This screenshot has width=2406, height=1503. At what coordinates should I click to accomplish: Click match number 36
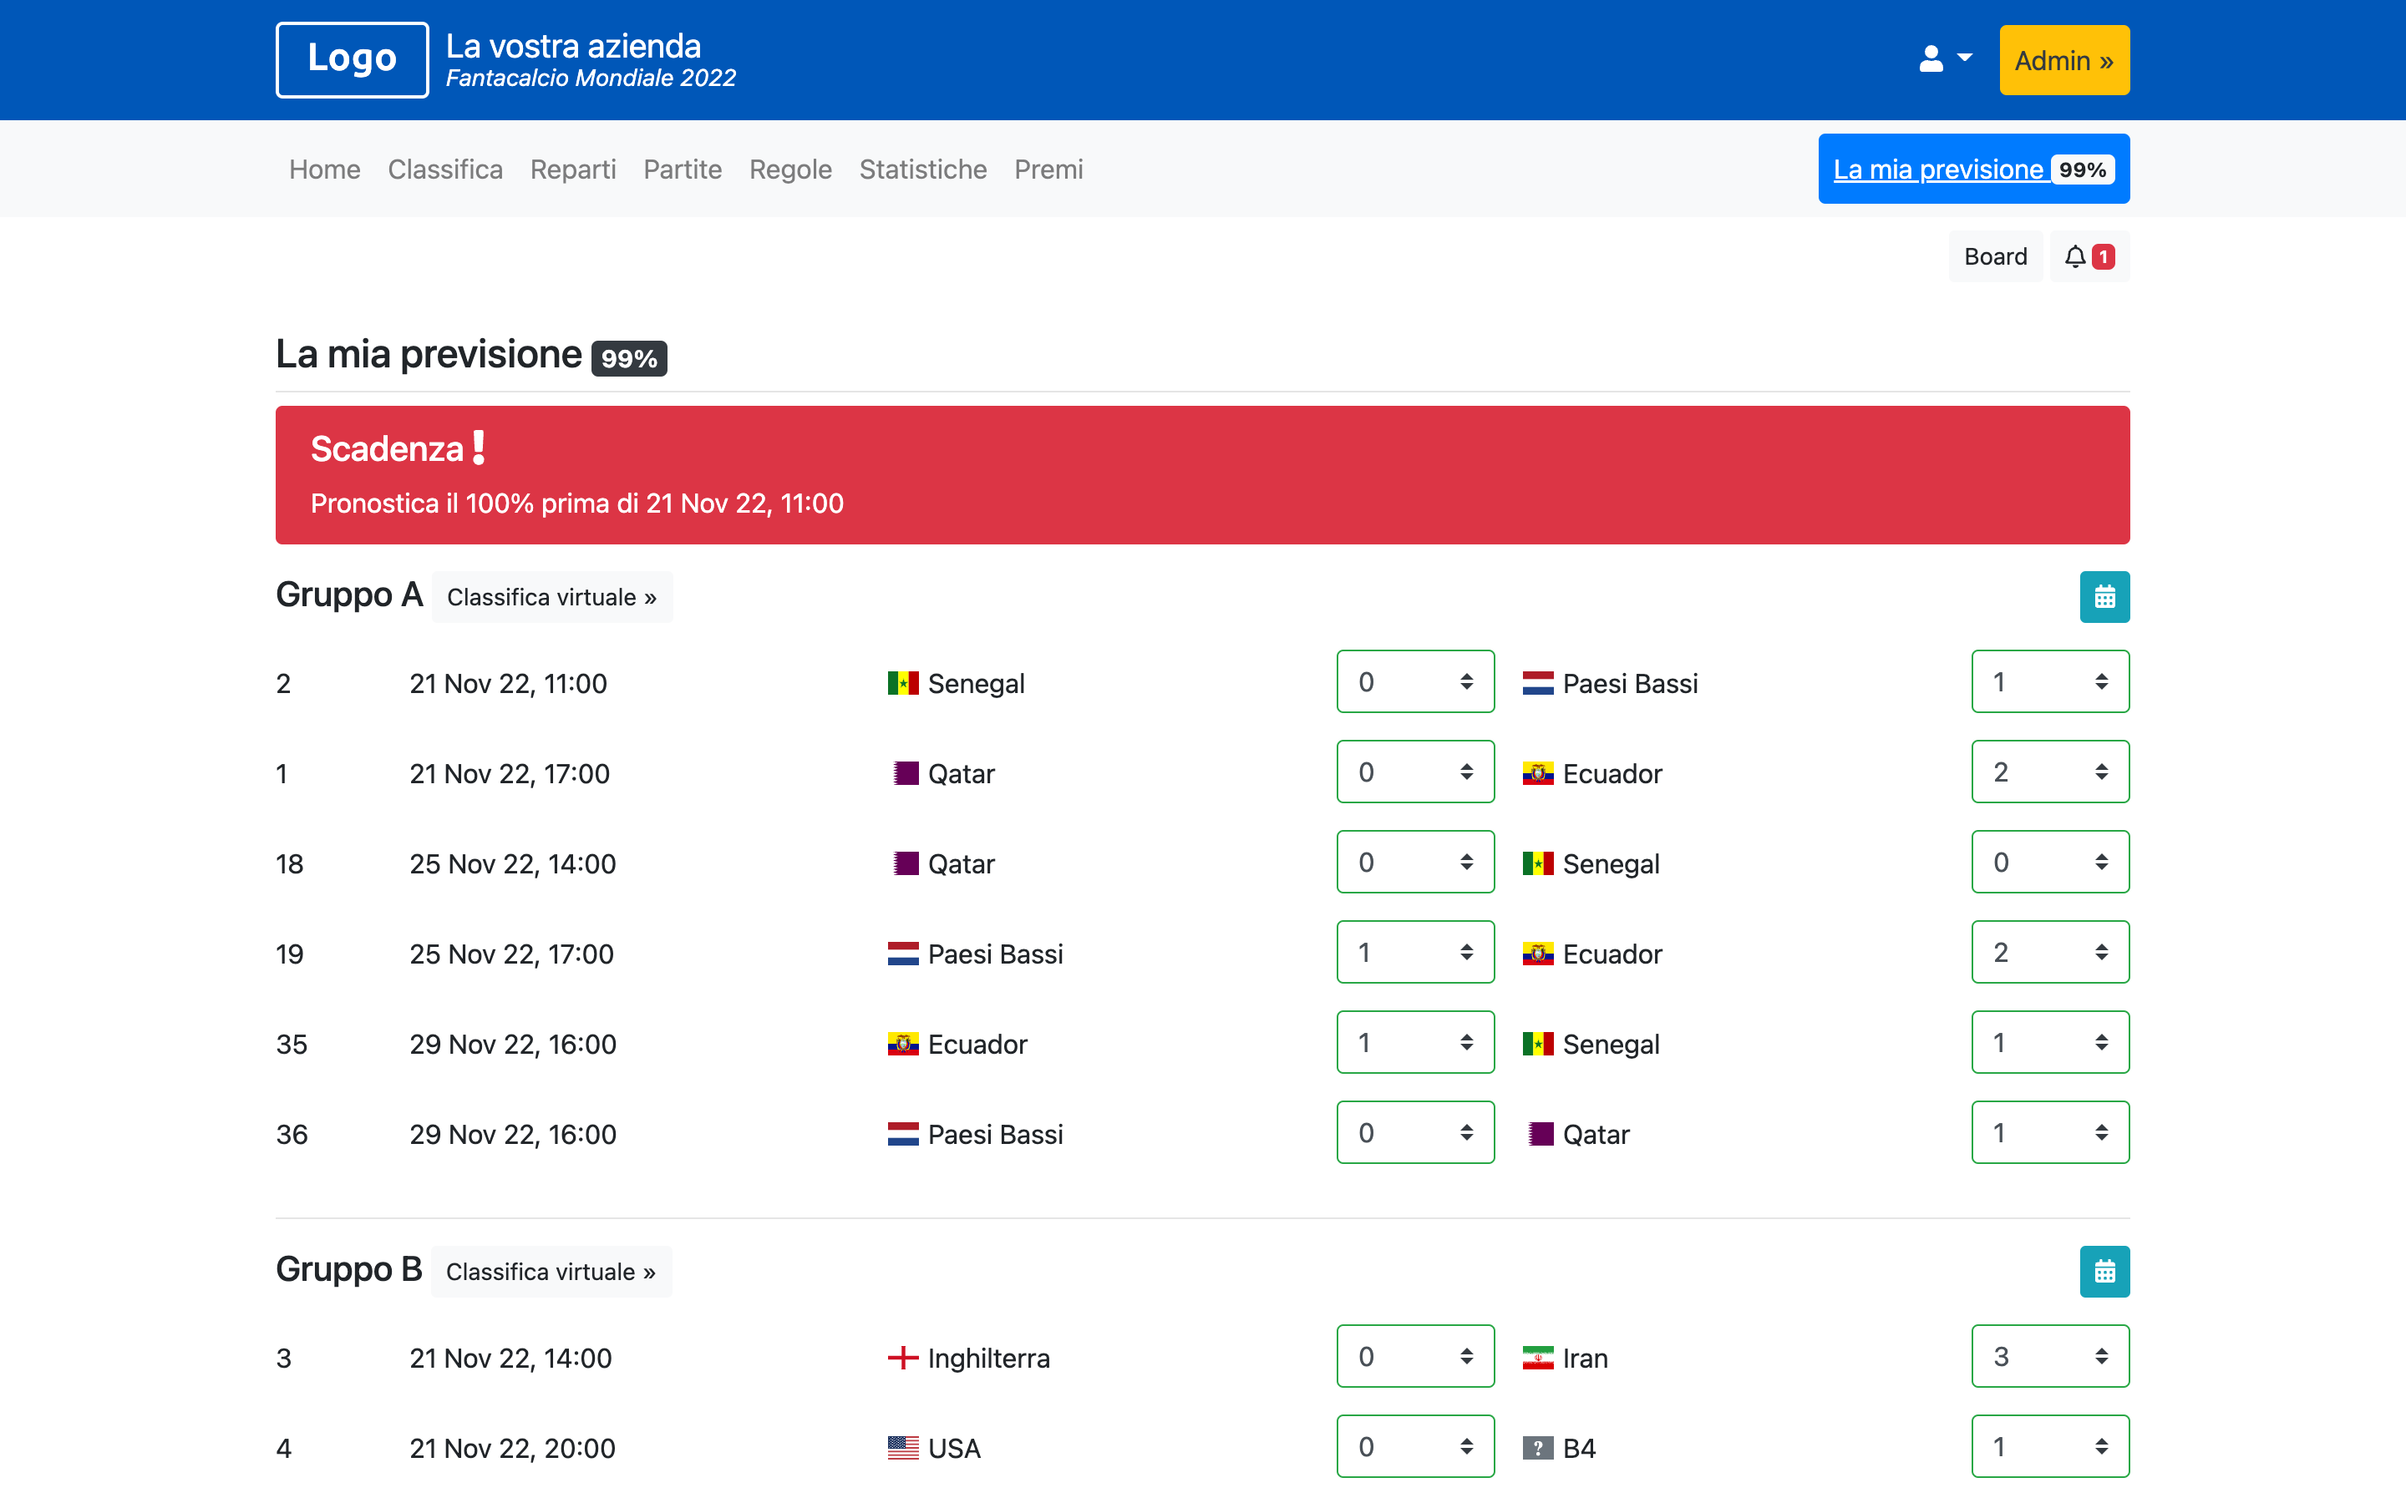click(x=292, y=1134)
